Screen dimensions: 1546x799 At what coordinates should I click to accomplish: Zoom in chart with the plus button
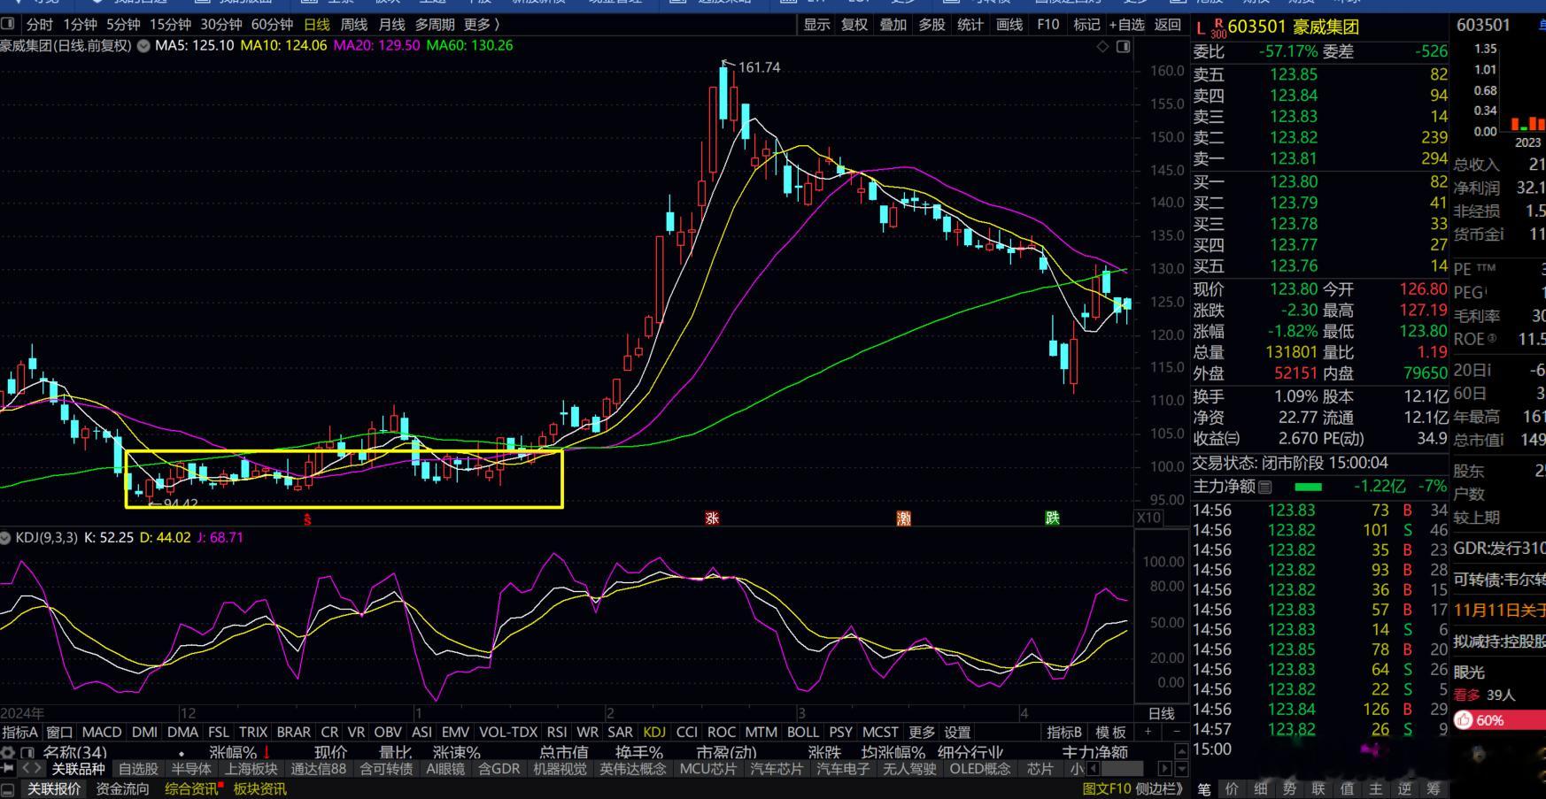click(x=1148, y=732)
